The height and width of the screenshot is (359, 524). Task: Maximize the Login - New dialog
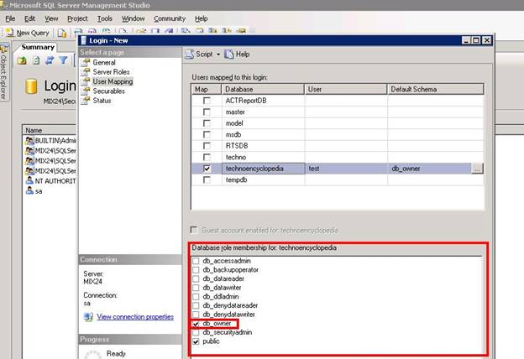(476, 40)
